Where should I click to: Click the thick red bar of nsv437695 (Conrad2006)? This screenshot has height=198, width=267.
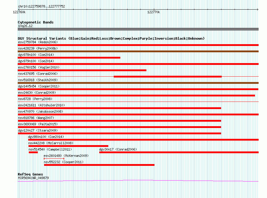[x=168, y=77]
